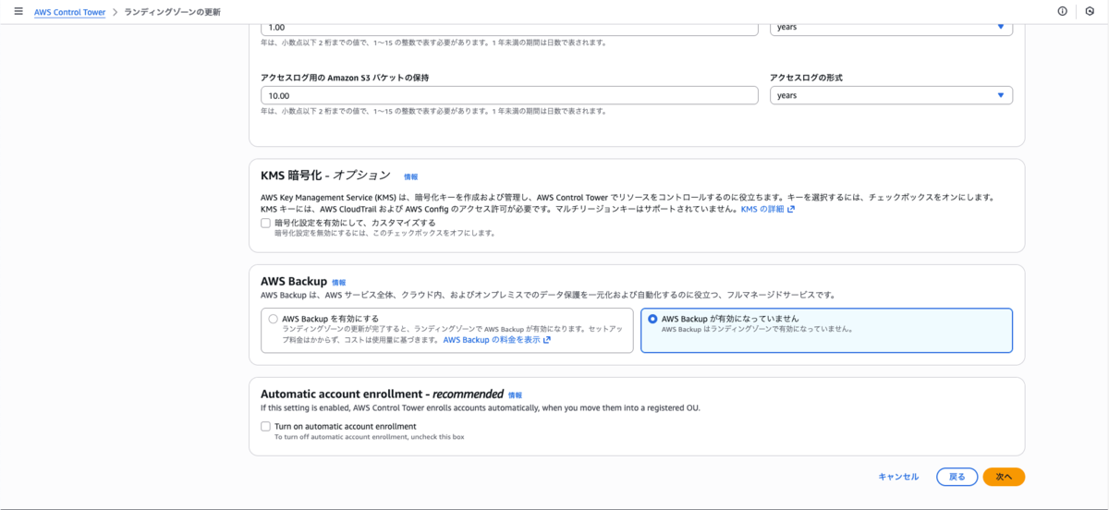Click the AWS Backup section heading
Screen dimensions: 1109x510
[x=294, y=282]
